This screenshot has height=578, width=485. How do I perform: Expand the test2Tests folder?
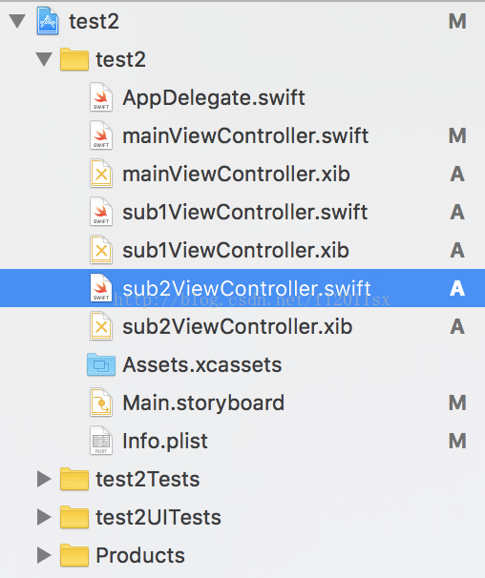[44, 479]
